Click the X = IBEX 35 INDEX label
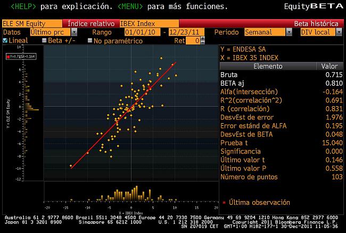 (x=249, y=58)
